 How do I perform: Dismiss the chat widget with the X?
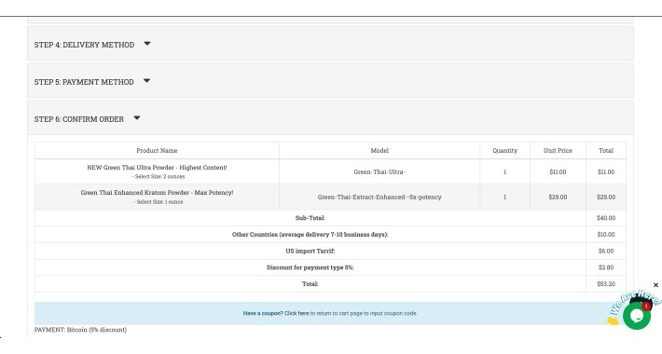tap(655, 285)
